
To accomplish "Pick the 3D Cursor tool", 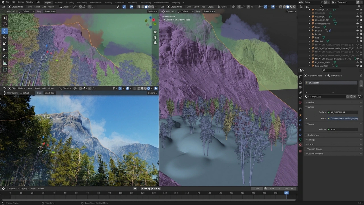I will coord(5,24).
